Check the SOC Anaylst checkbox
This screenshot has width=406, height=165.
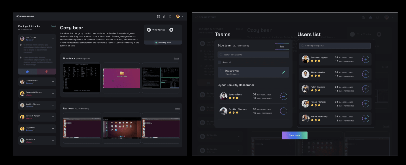tap(222, 71)
